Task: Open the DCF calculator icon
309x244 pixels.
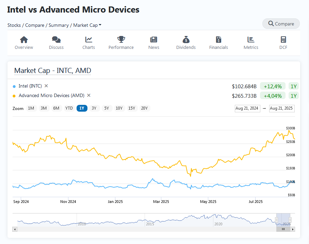Action: pyautogui.click(x=283, y=39)
